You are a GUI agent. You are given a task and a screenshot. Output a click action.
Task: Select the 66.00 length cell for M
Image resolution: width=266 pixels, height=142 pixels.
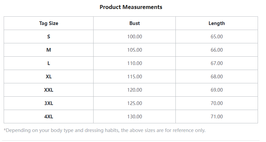point(217,50)
